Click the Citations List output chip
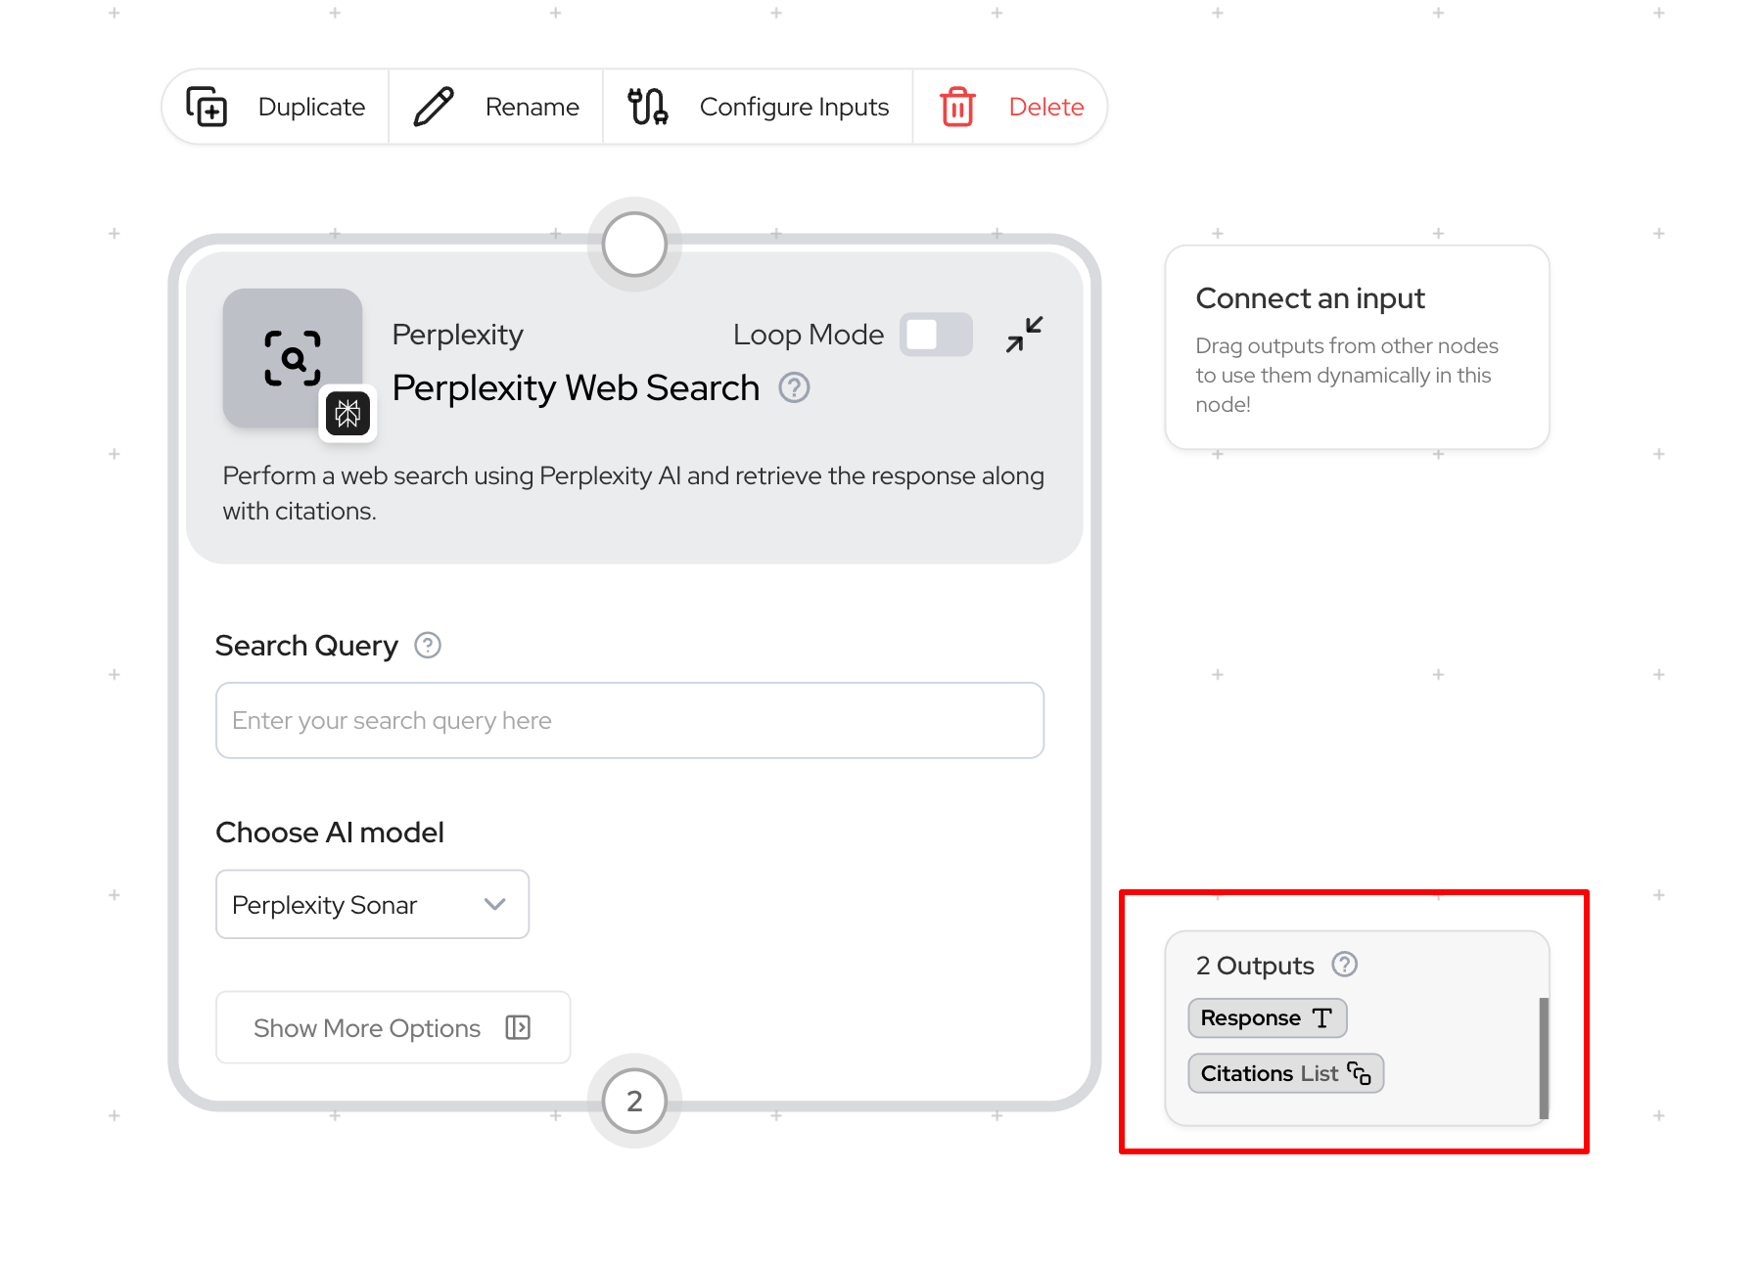Viewport: 1760px width, 1262px height. [x=1286, y=1073]
